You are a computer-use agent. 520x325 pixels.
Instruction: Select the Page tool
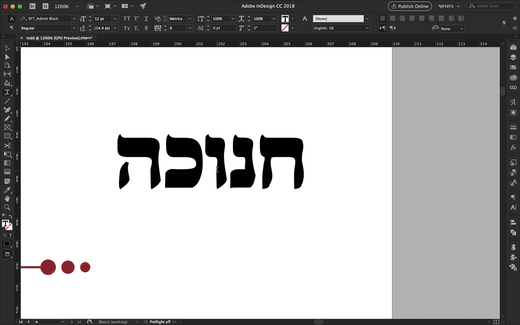pyautogui.click(x=7, y=65)
